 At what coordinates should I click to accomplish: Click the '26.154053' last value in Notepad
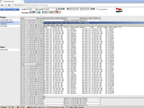110,93
